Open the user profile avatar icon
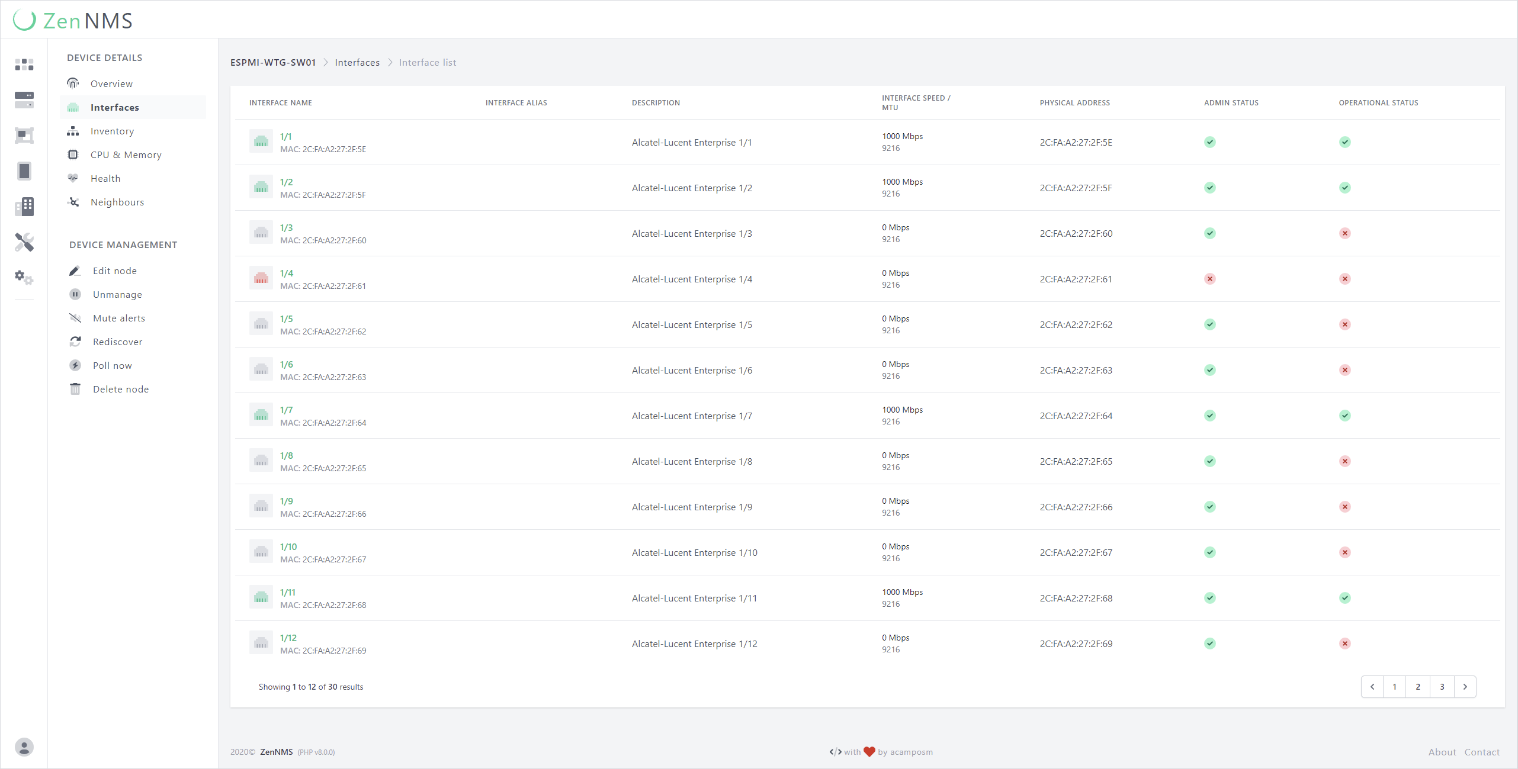The image size is (1518, 769). tap(24, 747)
